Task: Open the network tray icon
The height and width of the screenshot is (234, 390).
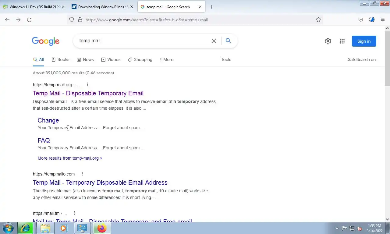Action: pos(352,228)
